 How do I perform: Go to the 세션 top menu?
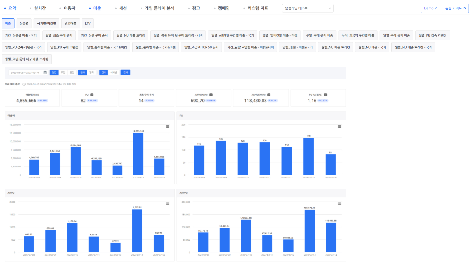pyautogui.click(x=123, y=8)
